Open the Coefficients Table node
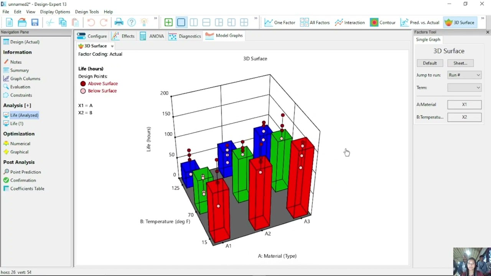This screenshot has height=276, width=491. tap(24, 189)
